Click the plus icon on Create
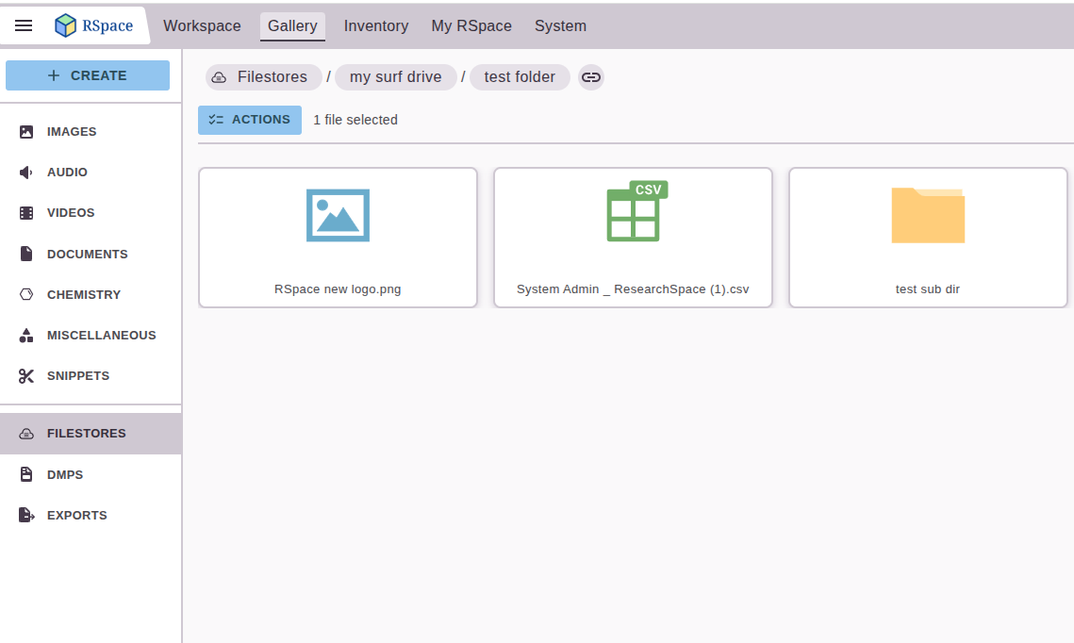Viewport: 1074px width, 643px height. [x=54, y=75]
